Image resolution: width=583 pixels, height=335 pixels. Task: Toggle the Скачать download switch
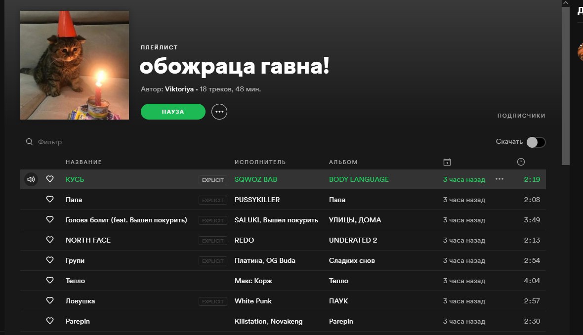click(x=536, y=142)
